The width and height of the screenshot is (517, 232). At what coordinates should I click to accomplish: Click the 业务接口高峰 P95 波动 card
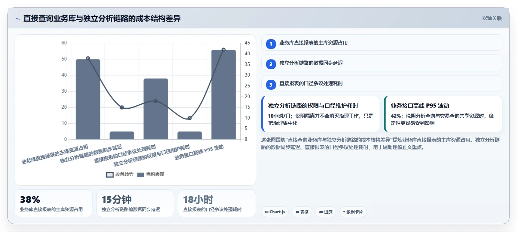[443, 114]
